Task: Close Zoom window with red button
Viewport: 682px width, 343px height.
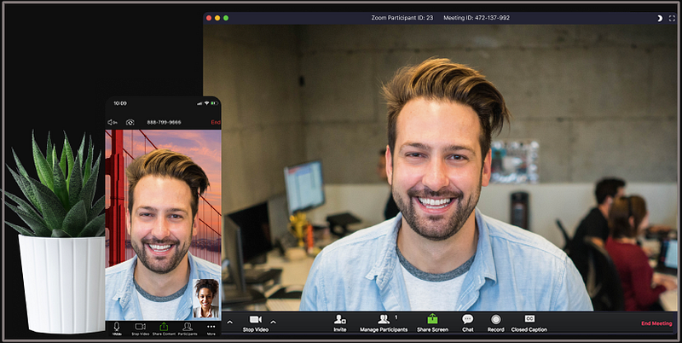Action: point(209,18)
